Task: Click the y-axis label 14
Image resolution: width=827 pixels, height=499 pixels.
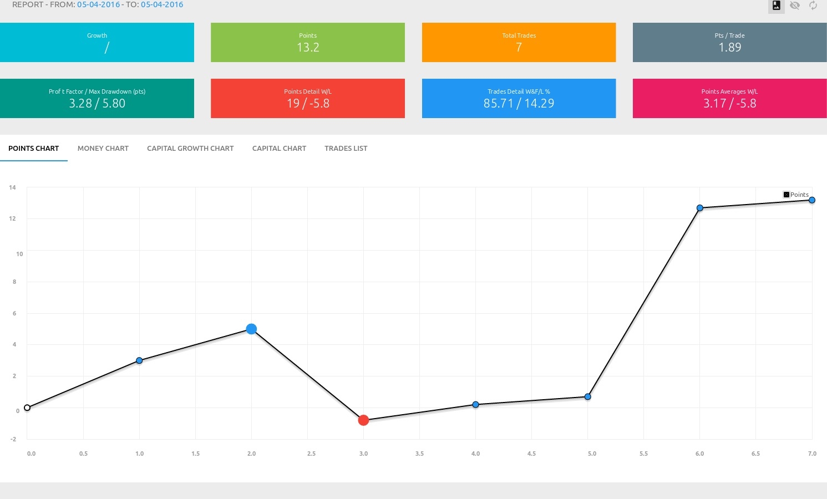Action: [x=12, y=187]
